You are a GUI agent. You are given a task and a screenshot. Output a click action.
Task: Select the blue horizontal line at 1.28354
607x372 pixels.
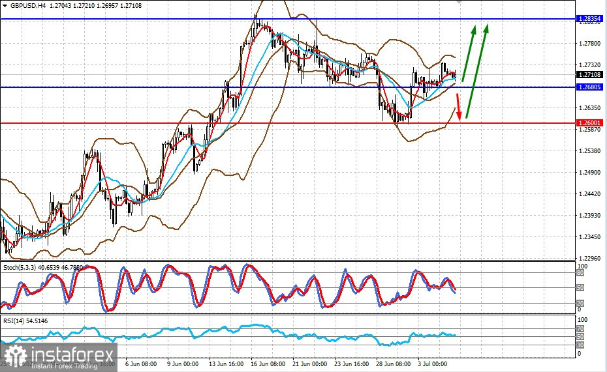tap(288, 19)
